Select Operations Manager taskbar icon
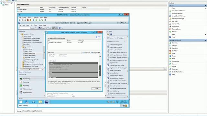Image resolution: width=207 pixels, height=116 pixels. pos(47,102)
